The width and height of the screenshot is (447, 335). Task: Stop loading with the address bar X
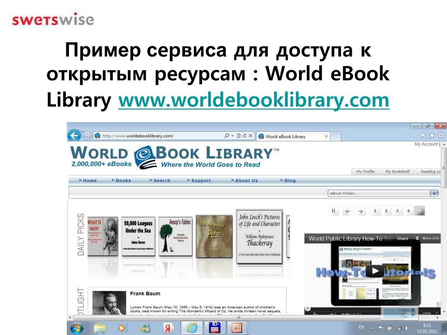point(250,136)
